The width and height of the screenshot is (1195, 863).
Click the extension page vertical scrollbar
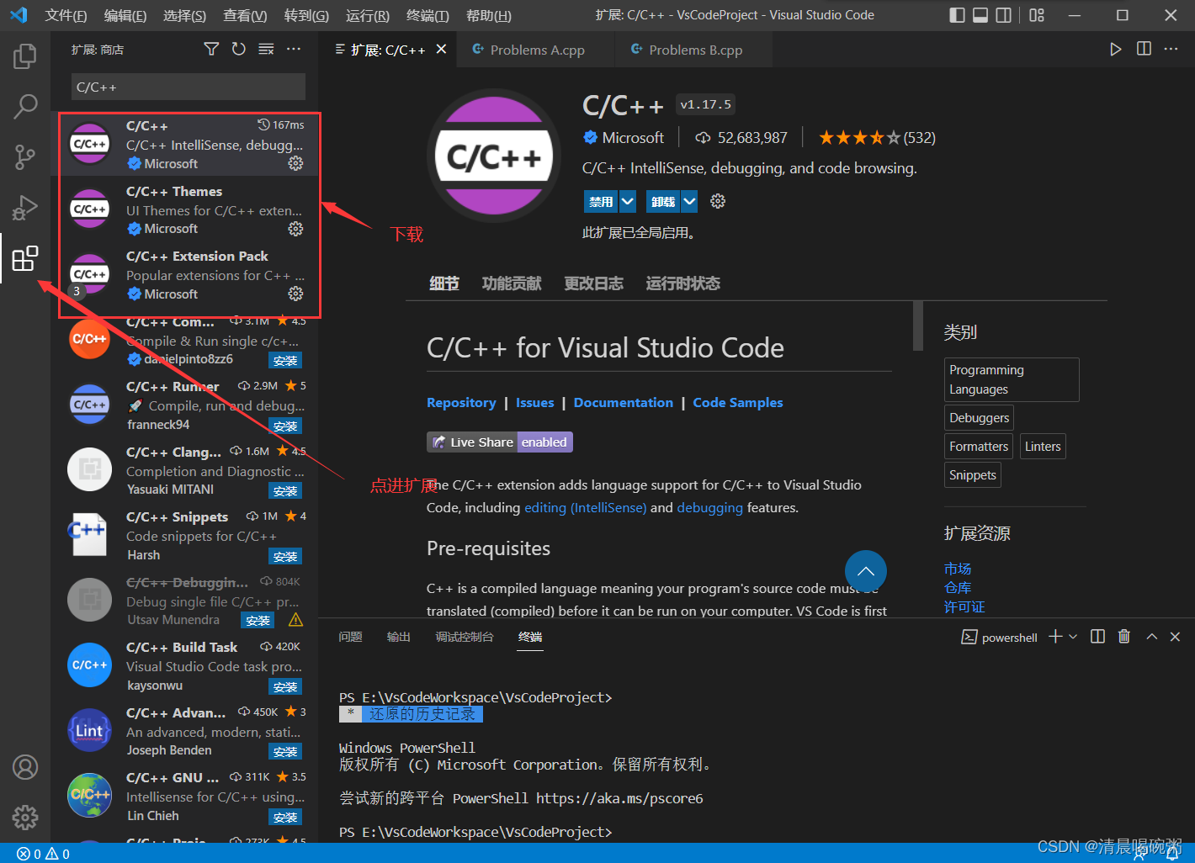918,326
